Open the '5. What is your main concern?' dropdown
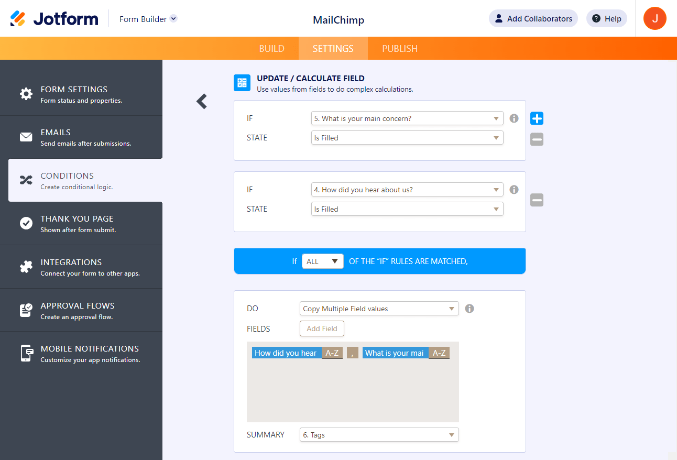 click(407, 118)
